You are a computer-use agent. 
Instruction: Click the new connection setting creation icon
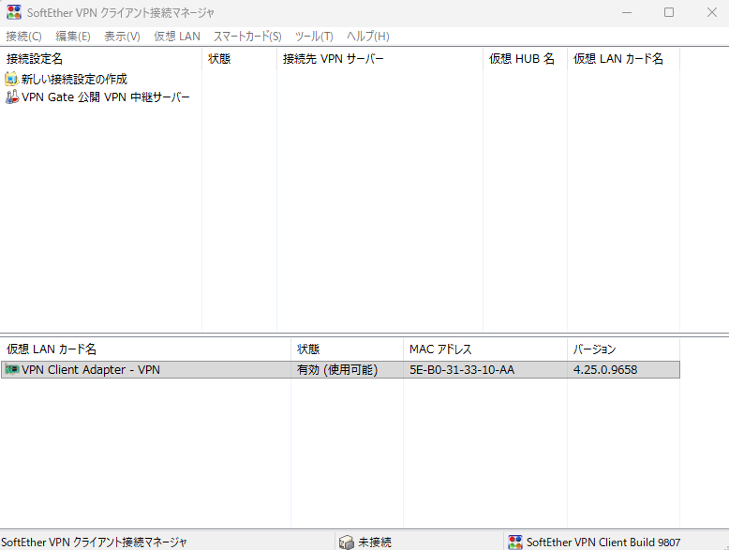(x=11, y=79)
